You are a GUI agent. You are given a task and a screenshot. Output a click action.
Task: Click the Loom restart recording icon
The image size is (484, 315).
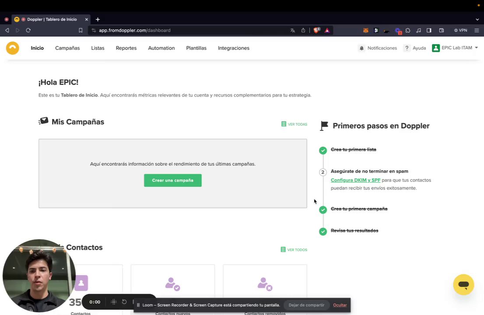tap(124, 302)
